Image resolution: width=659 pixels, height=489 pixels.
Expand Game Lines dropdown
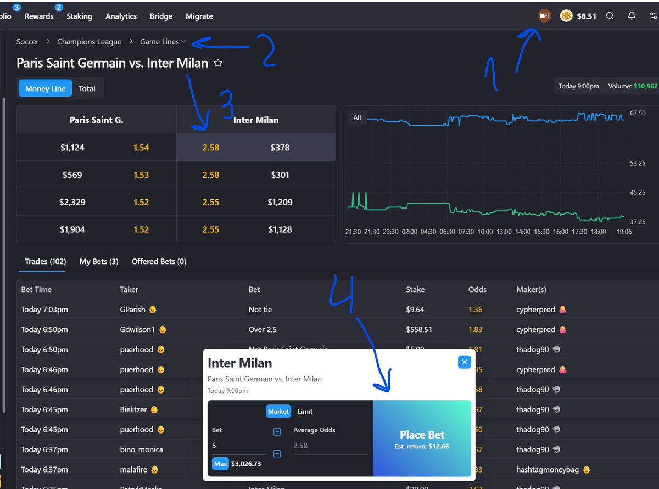(x=163, y=41)
